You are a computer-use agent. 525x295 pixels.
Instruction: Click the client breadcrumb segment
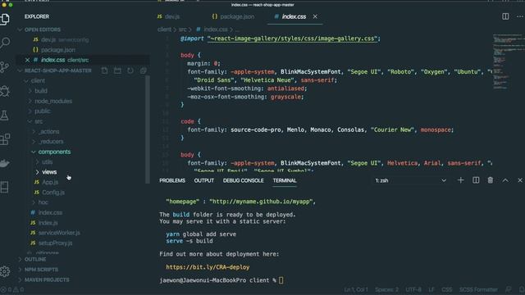pyautogui.click(x=164, y=29)
